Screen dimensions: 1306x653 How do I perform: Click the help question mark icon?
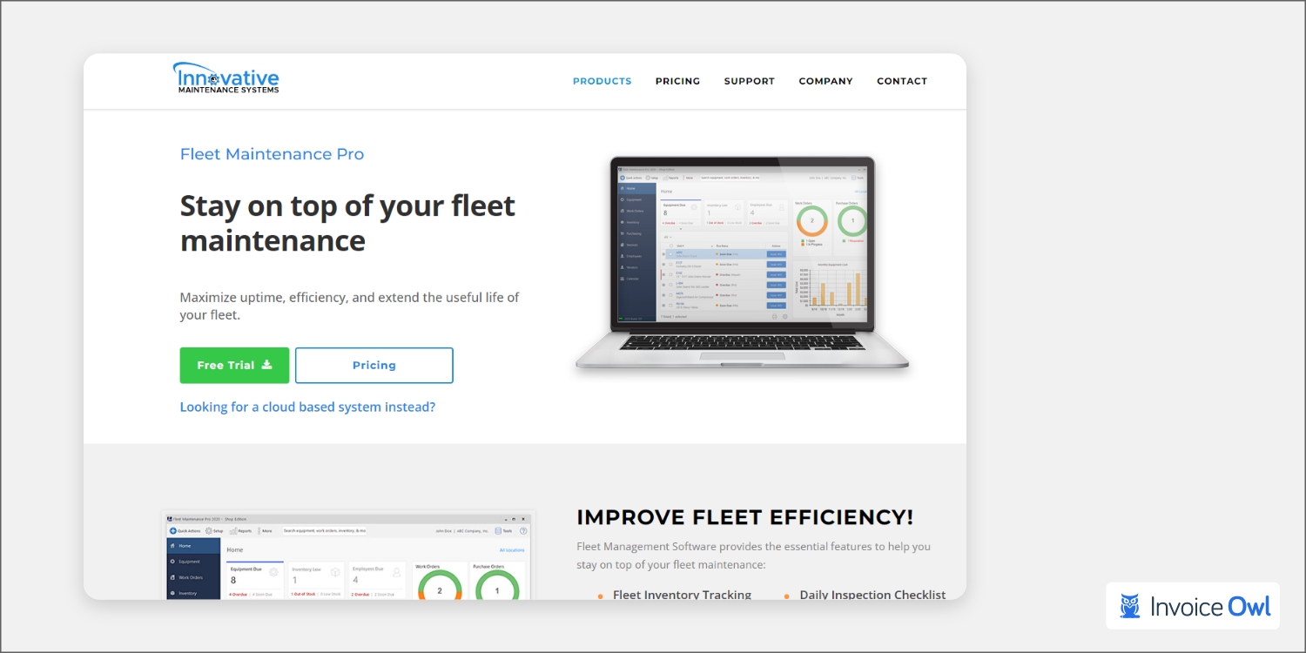(x=523, y=530)
